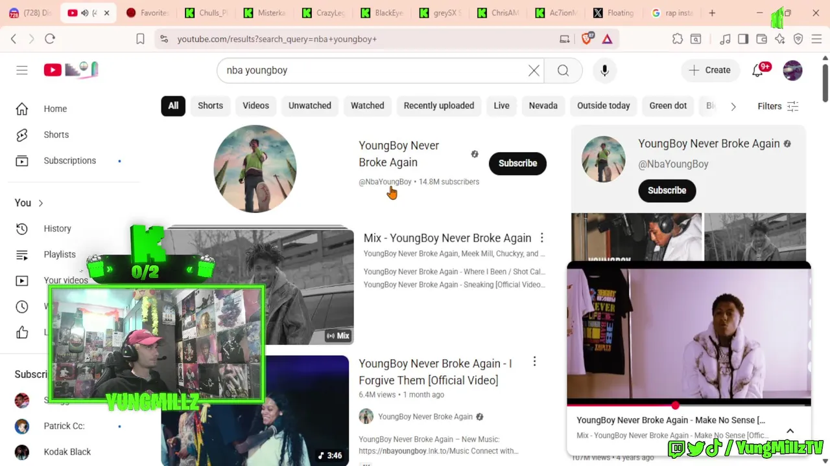Screen dimensions: 830x466
Task: Go to YouTube home via logo
Action: 71,69
